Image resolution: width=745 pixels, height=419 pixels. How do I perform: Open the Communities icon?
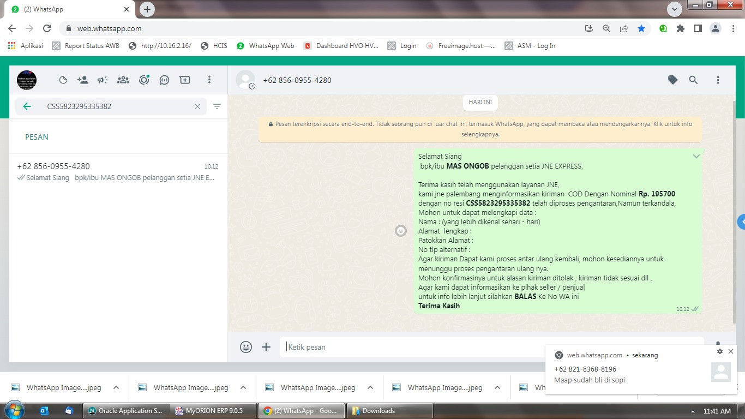[x=123, y=80]
